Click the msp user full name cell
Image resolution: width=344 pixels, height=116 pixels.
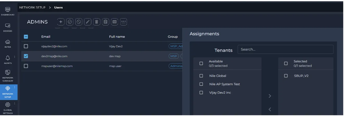115,66
